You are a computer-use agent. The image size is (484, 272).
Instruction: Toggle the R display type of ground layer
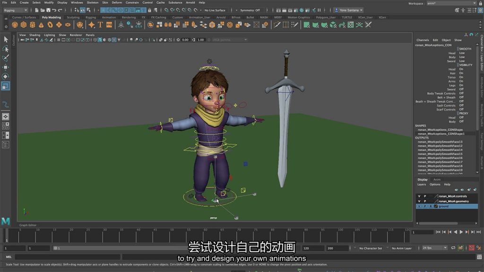point(431,206)
